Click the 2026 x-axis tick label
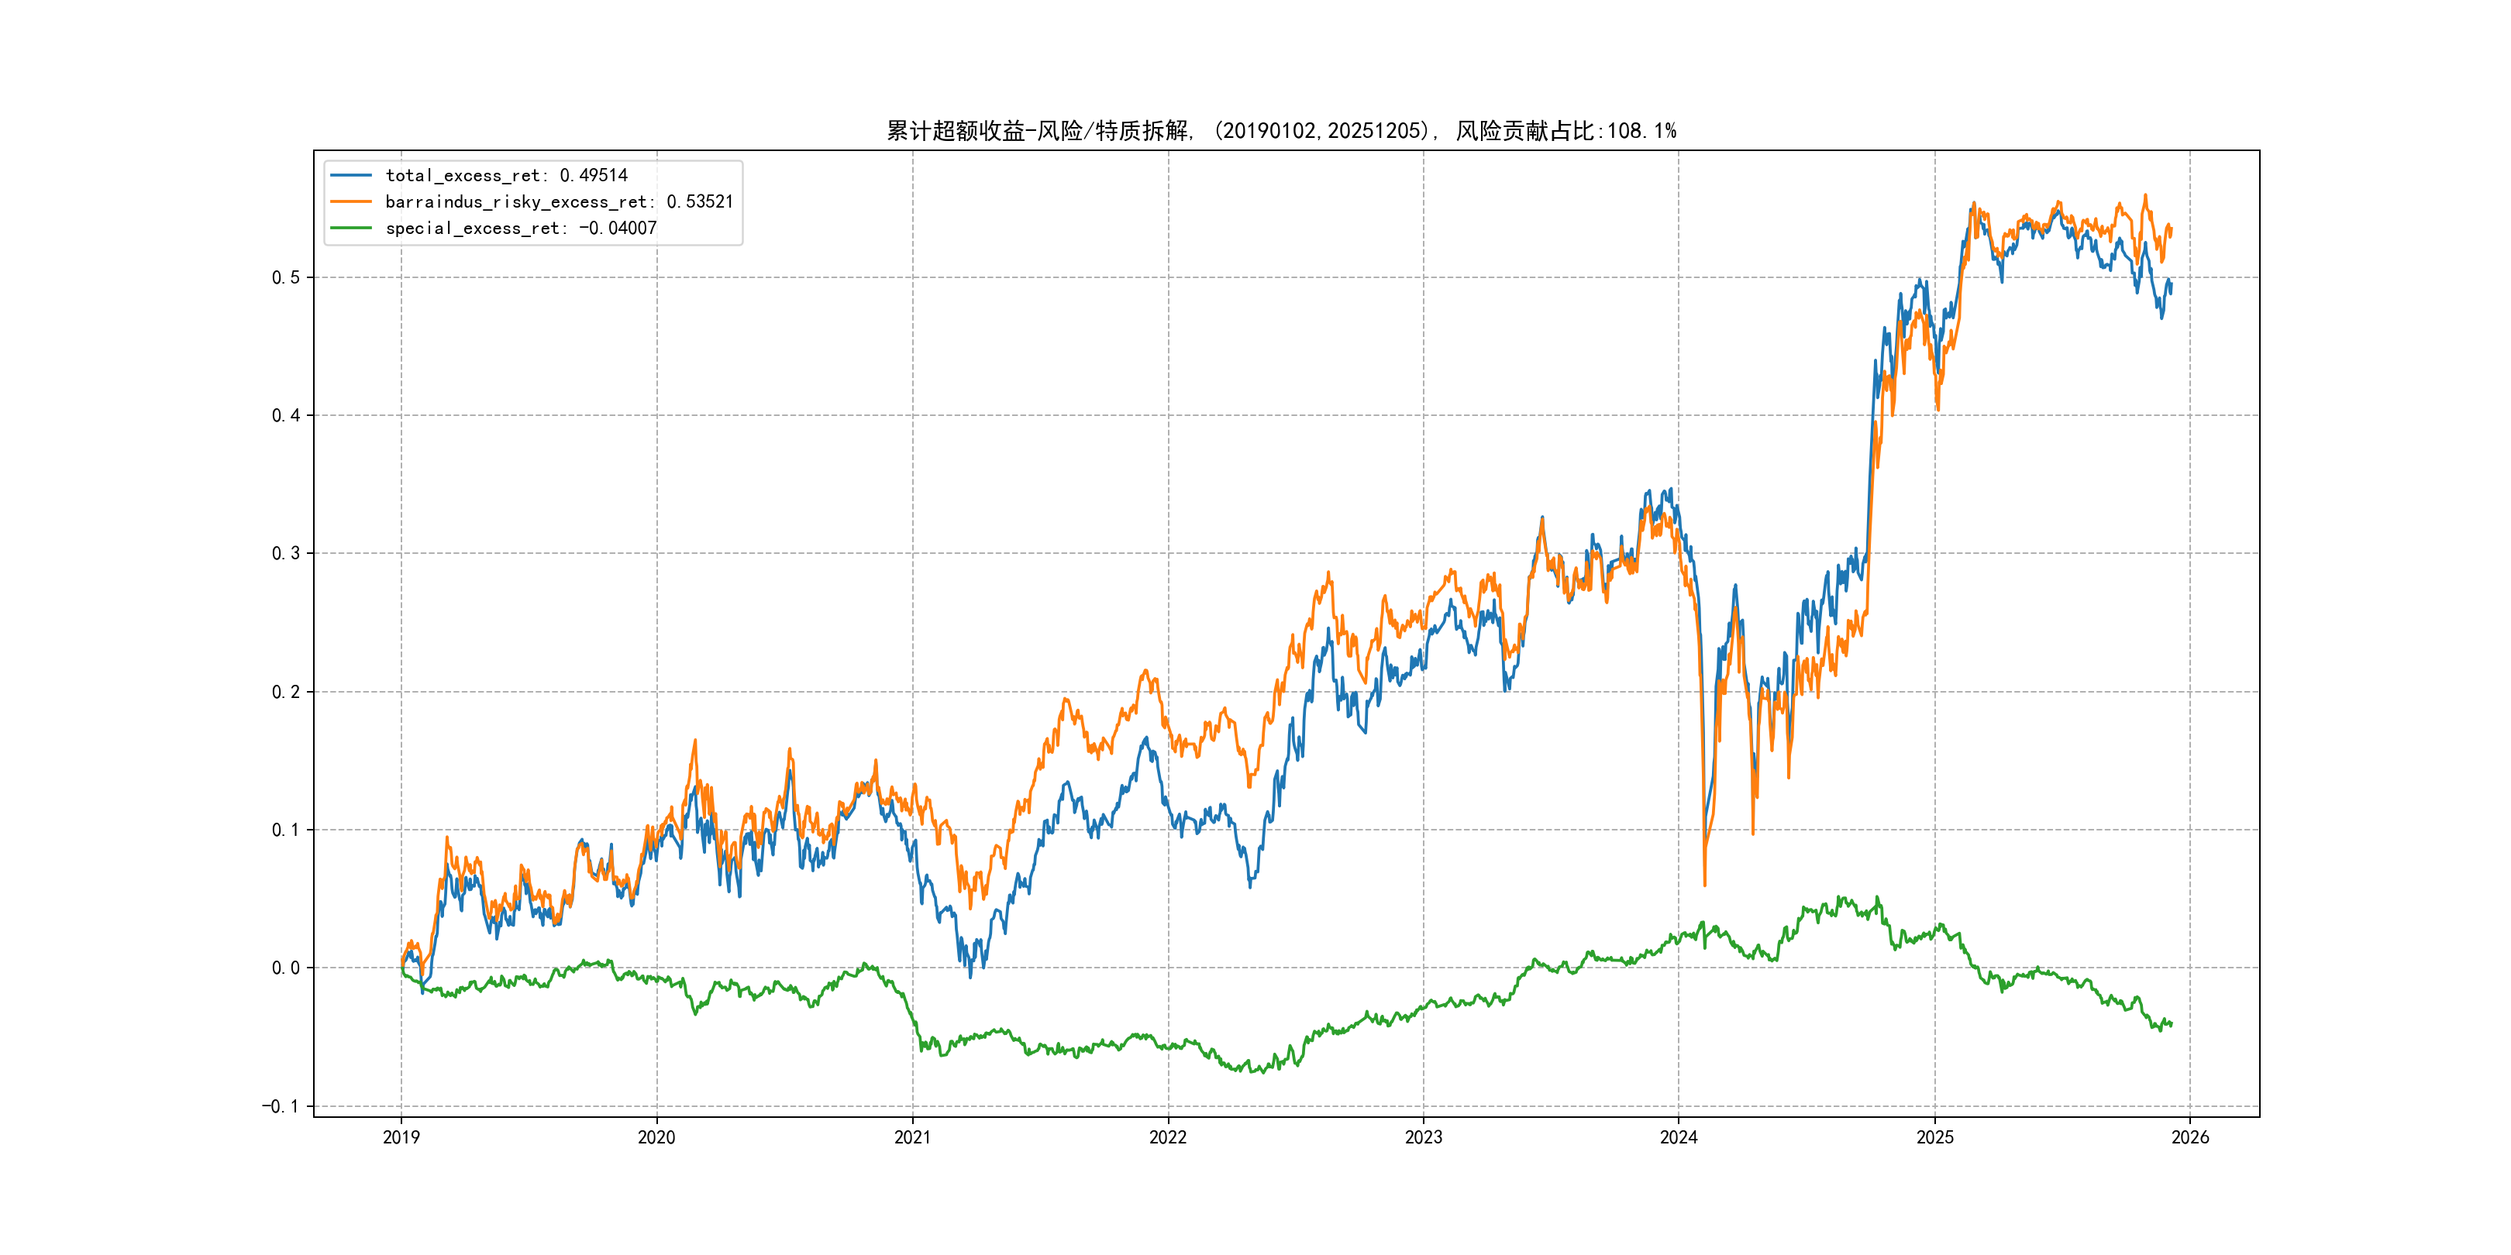The width and height of the screenshot is (2511, 1255). point(2190,1137)
